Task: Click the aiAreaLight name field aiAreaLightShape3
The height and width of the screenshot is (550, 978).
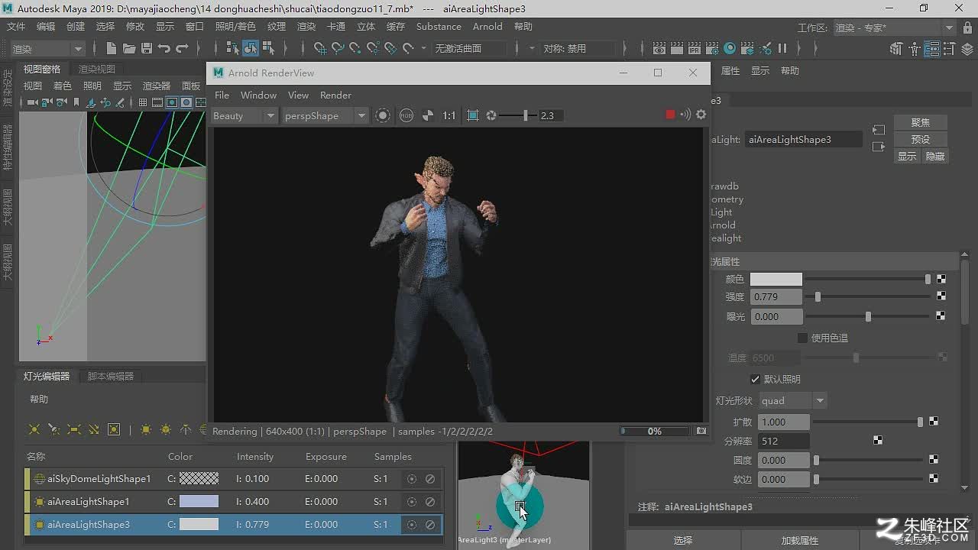Action: 804,140
